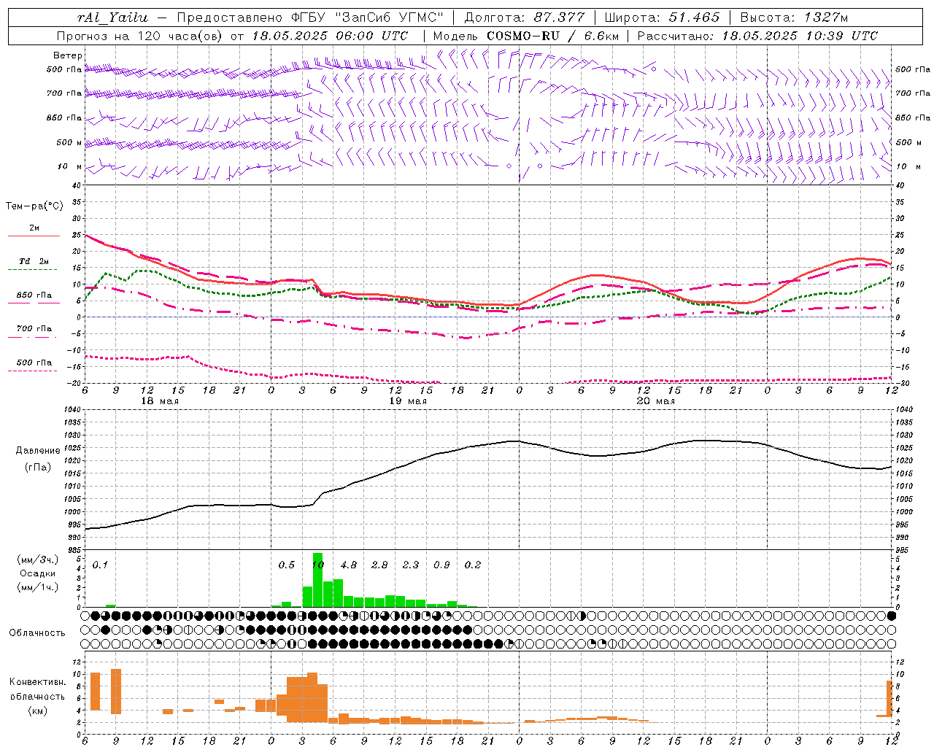Click the Ветер wind panel label
Image resolution: width=934 pixels, height=747 pixels.
click(x=68, y=55)
